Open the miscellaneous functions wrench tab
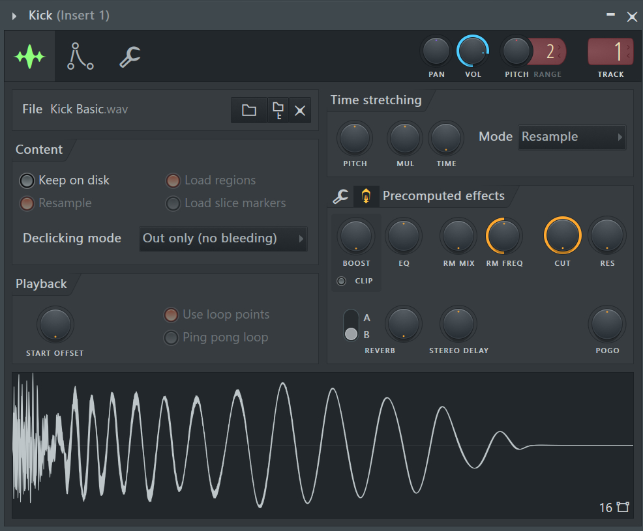 coord(130,57)
